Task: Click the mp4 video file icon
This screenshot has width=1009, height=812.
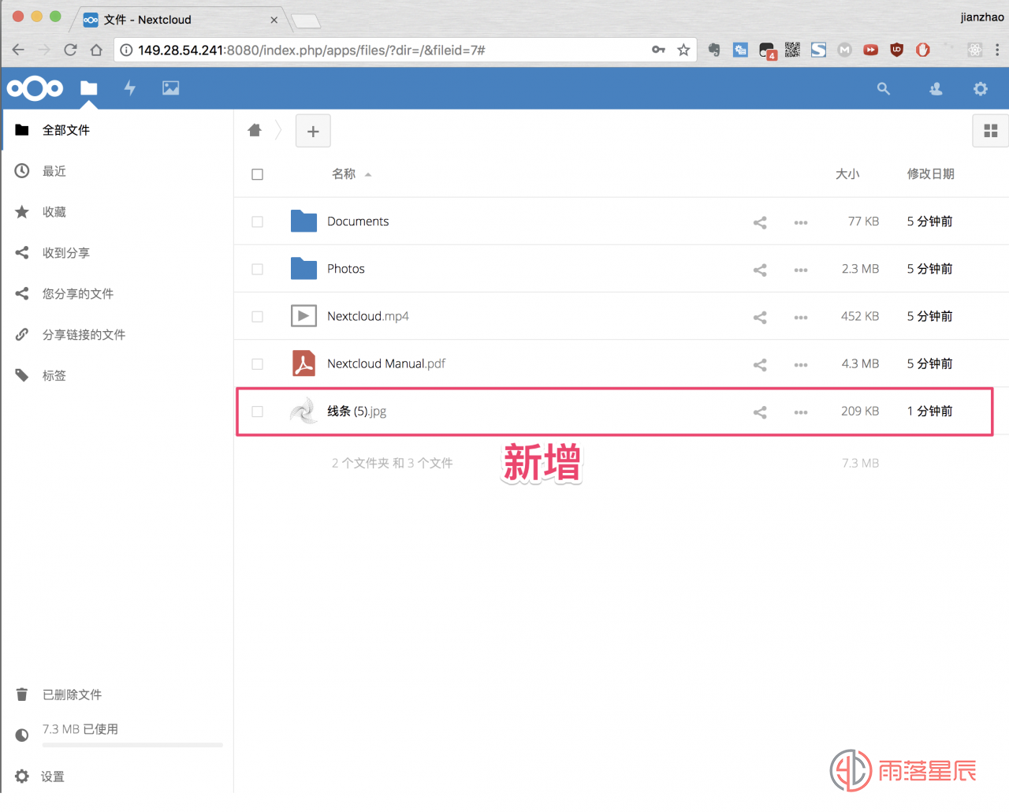Action: click(303, 316)
